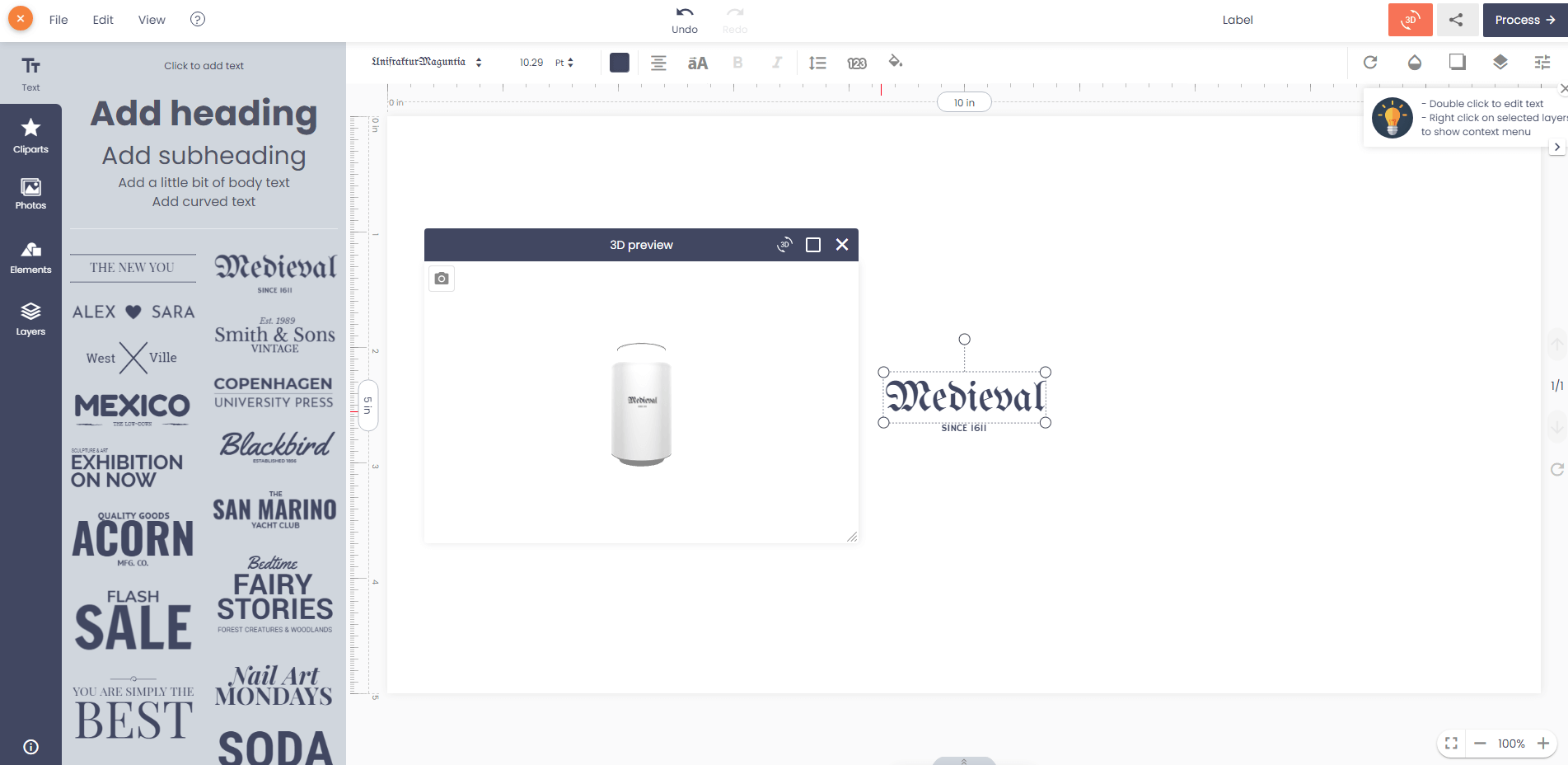
Task: Open the dark text color swatch
Action: pyautogui.click(x=620, y=63)
